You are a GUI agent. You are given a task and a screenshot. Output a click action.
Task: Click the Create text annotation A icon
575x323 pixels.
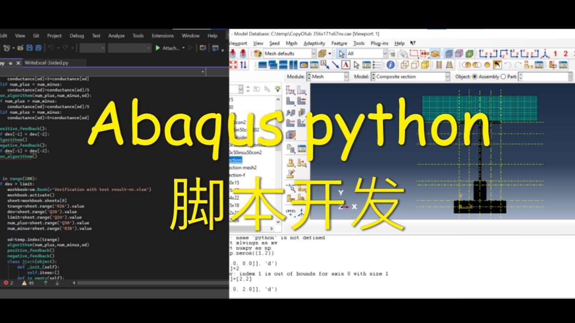(345, 65)
